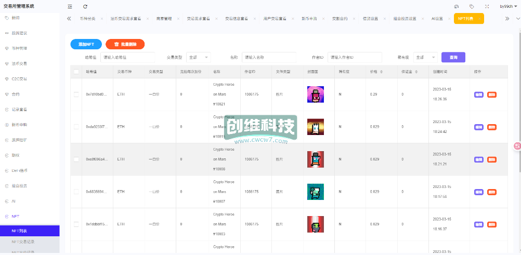
Task: Check the Crypto Heroe #10008 row checkbox
Action: [x=76, y=159]
